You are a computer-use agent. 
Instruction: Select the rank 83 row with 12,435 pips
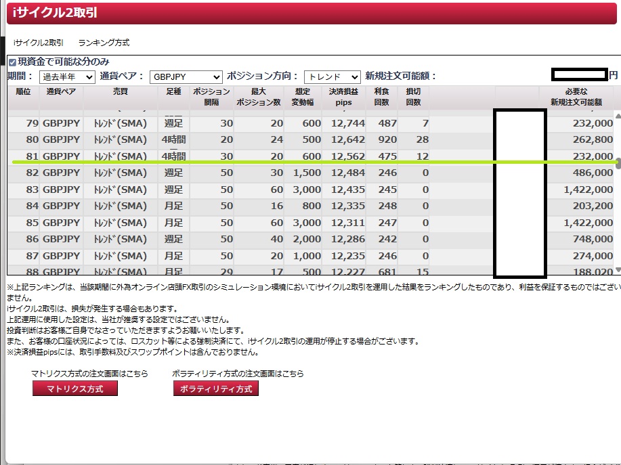[x=203, y=190]
